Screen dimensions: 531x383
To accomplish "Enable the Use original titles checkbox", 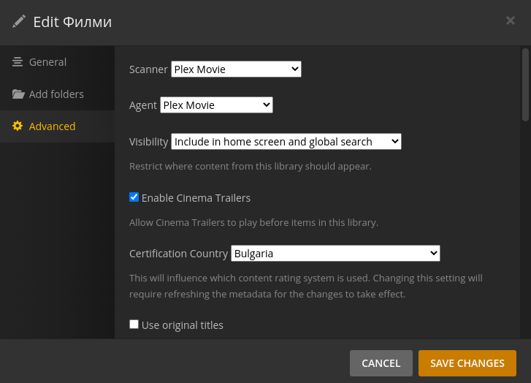I will 134,325.
